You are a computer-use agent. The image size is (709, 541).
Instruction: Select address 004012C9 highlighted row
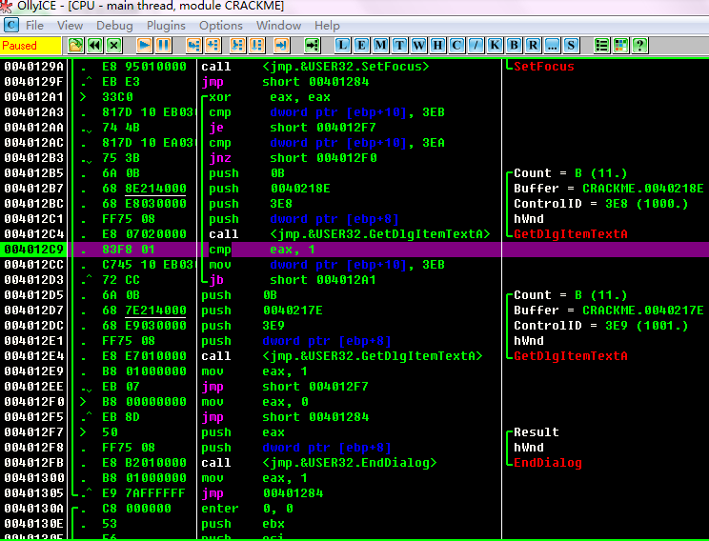coord(354,249)
